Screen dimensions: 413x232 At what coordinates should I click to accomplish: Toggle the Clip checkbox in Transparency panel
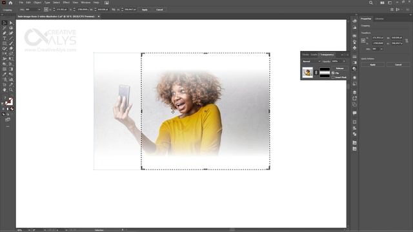click(333, 73)
